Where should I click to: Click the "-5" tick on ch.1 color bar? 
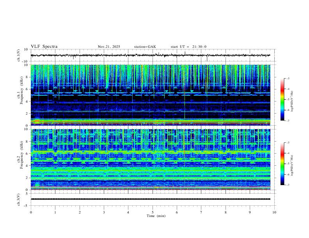coord(288,100)
